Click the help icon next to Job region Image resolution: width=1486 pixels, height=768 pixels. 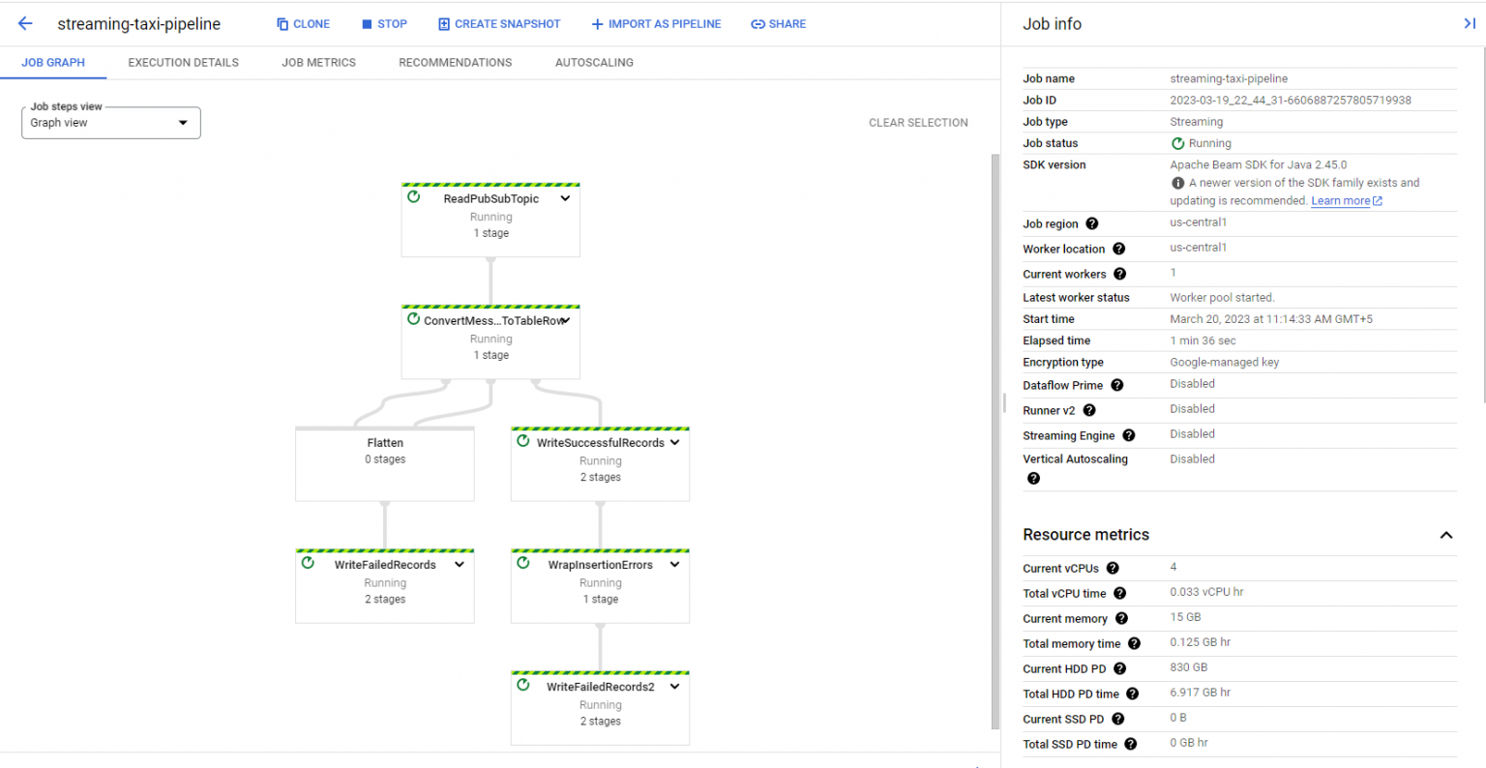(x=1091, y=223)
